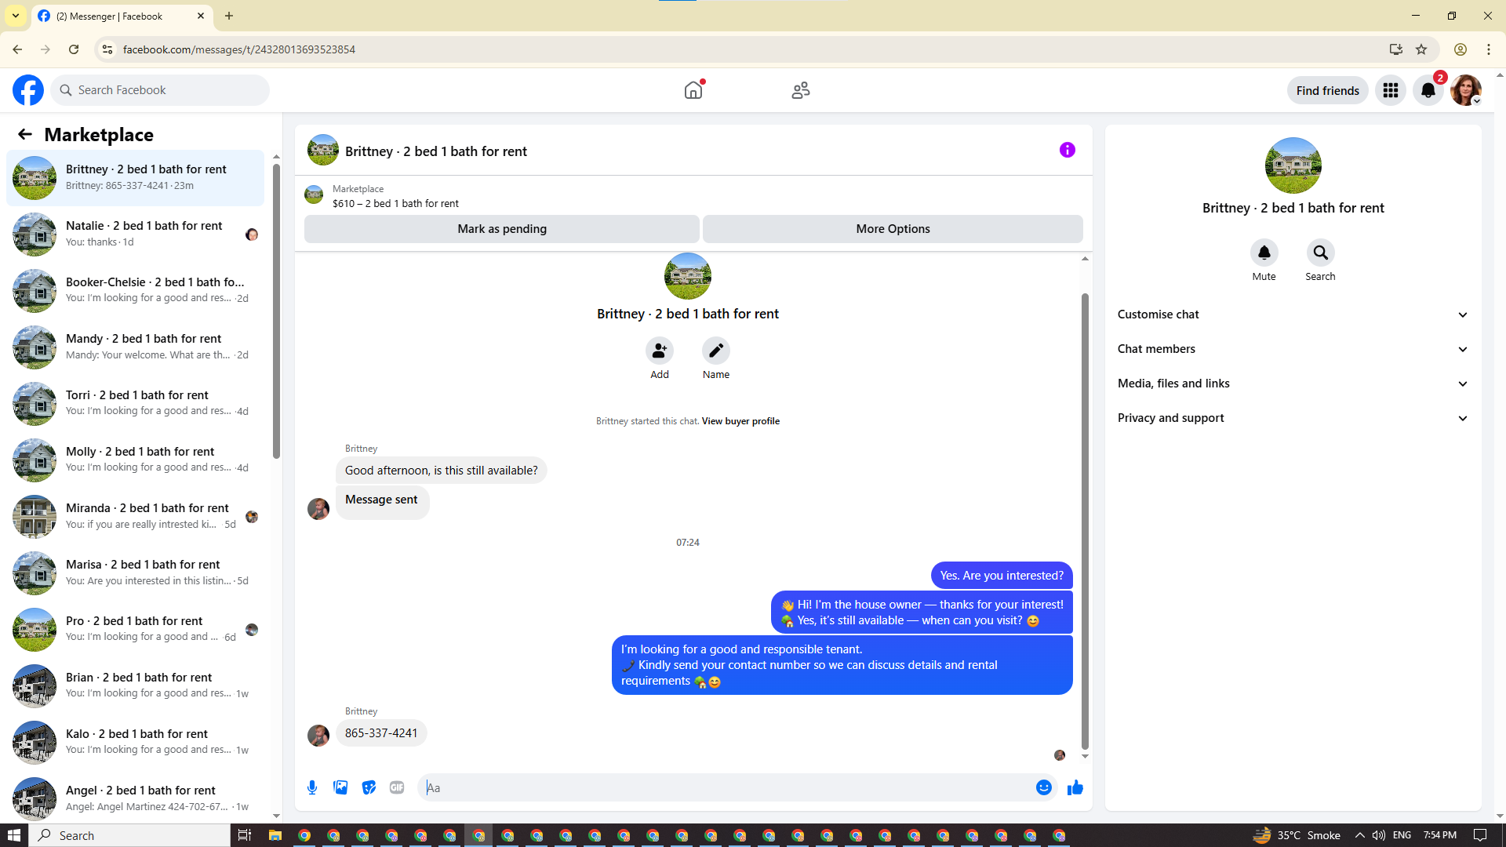
Task: Open the Molly rental conversation
Action: click(x=135, y=460)
